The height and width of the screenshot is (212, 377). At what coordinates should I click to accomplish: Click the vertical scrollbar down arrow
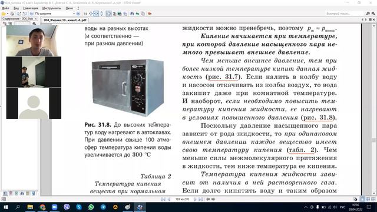(x=374, y=193)
